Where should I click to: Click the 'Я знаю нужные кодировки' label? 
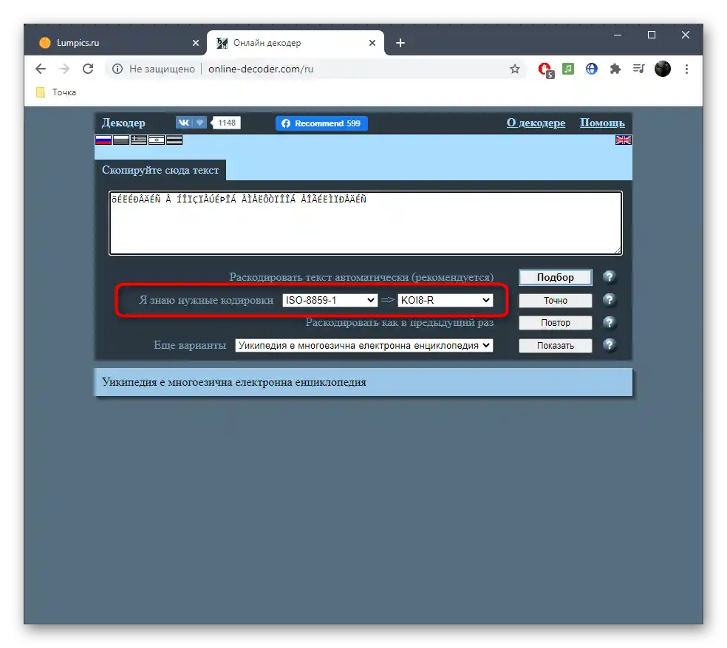206,300
